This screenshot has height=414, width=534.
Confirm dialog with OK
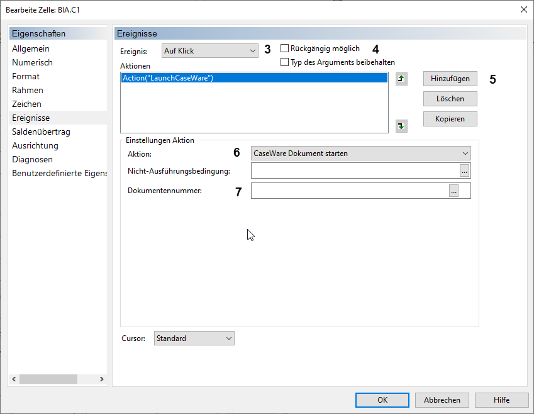click(x=382, y=400)
